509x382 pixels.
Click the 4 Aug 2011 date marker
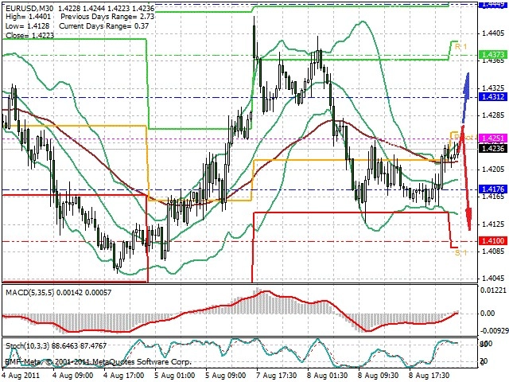point(21,376)
